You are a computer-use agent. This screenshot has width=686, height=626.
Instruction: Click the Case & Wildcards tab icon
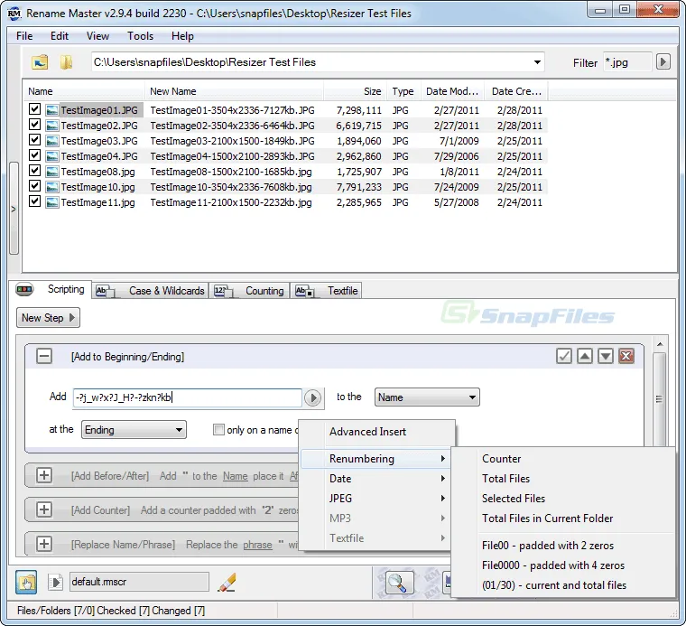105,291
